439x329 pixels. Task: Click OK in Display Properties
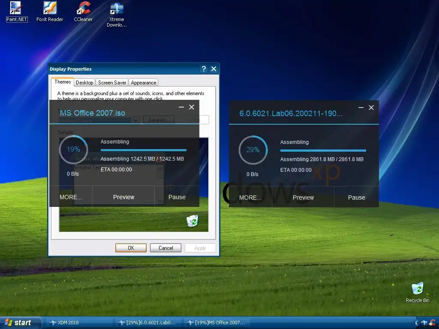(x=131, y=248)
